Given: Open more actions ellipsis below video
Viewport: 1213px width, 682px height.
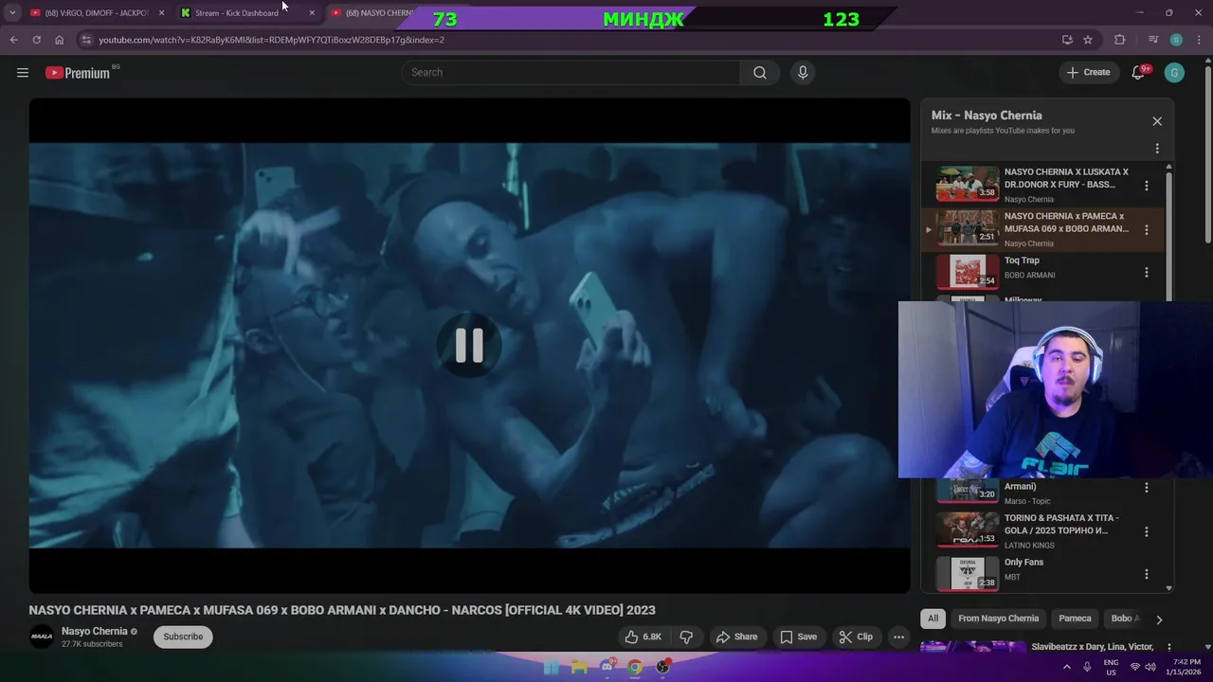Looking at the screenshot, I should pos(898,637).
